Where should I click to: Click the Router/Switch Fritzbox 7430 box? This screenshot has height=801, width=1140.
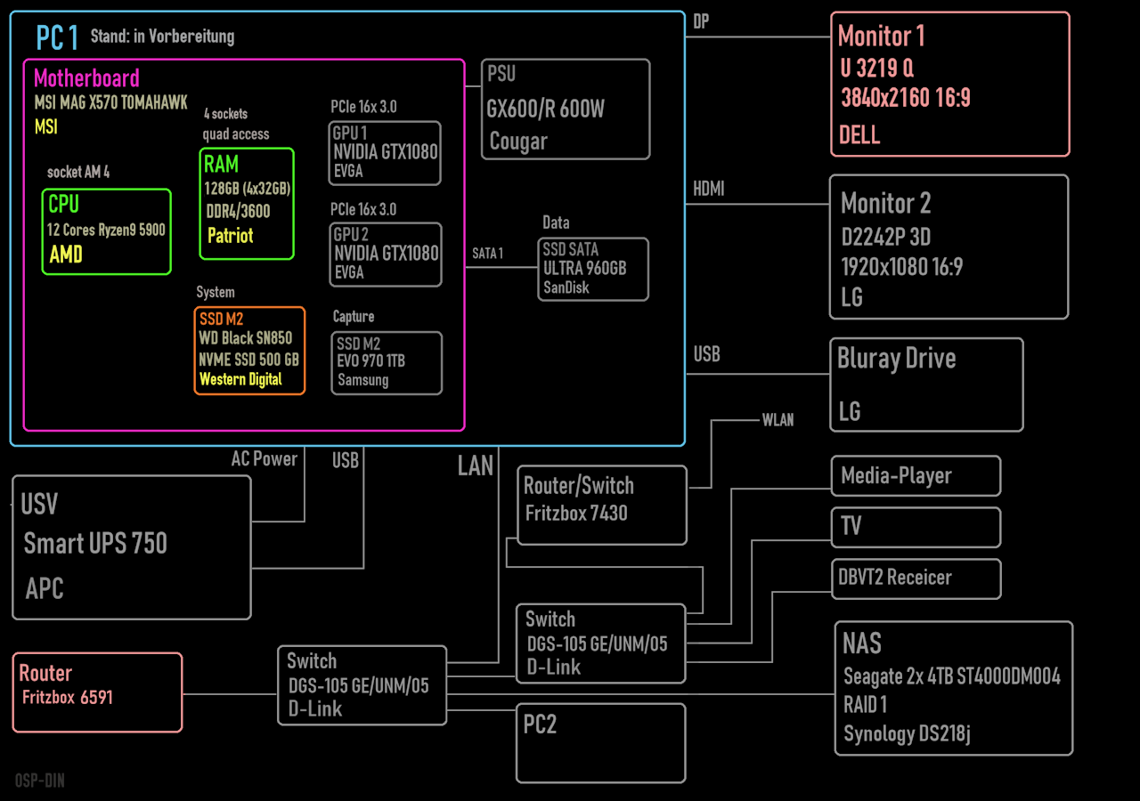[601, 505]
